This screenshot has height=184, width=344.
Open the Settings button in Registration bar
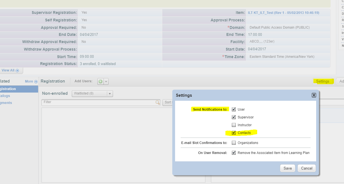click(323, 81)
